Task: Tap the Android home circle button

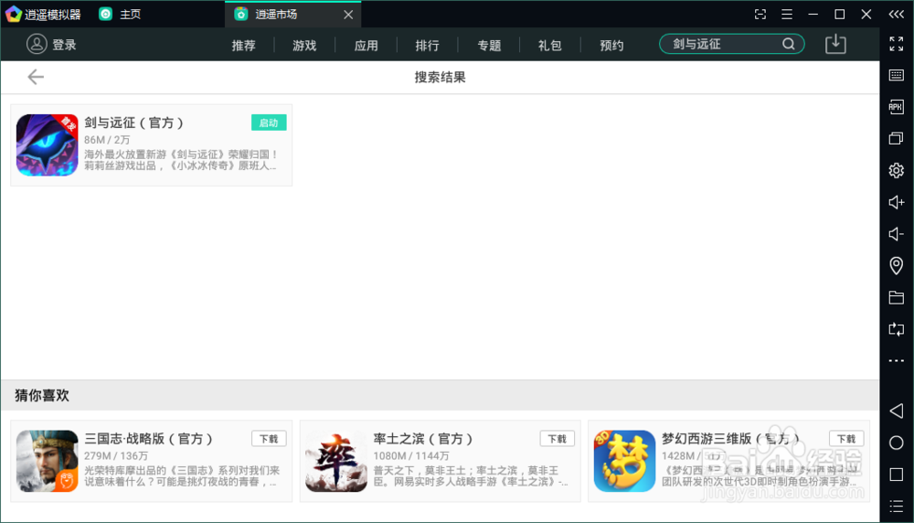Action: point(896,443)
